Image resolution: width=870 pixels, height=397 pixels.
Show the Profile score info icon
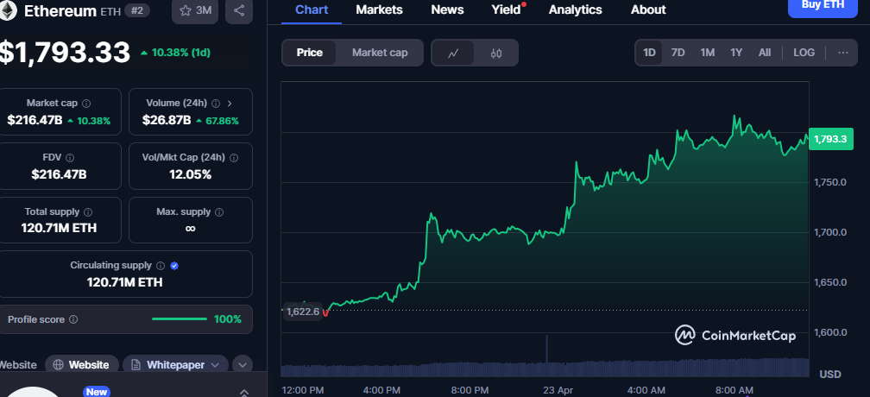pos(73,319)
